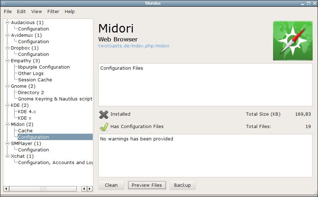Select KDE x entry
318x197 pixels.
pos(24,118)
